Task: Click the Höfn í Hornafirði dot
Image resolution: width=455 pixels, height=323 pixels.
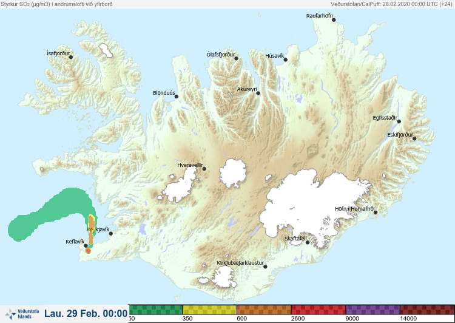Action: tap(376, 212)
